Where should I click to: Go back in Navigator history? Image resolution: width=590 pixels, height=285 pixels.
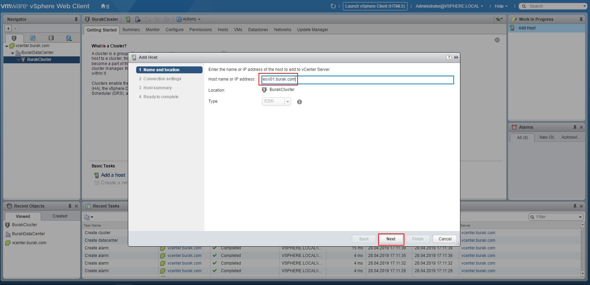click(8, 28)
